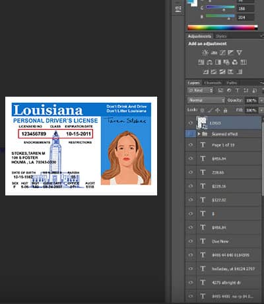Add a Black & White adjustment
The width and height of the screenshot is (264, 304).
pos(218,62)
